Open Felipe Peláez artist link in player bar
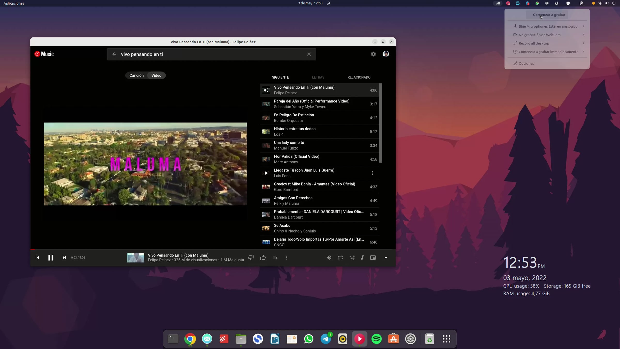This screenshot has width=620, height=349. tap(159, 260)
